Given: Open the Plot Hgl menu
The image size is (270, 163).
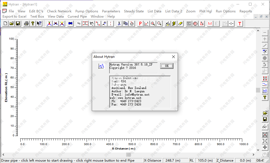Looking at the screenshot, I should click(206, 11).
